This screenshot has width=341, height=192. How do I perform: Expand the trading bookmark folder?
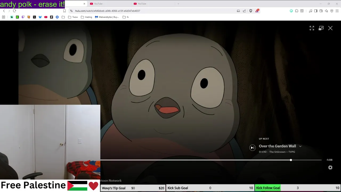(x=86, y=17)
